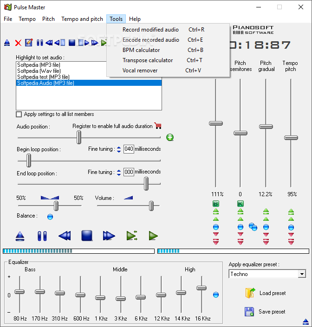The image size is (312, 327).
Task: Click the blue reset ball under 111% column
Action: [x=216, y=227]
